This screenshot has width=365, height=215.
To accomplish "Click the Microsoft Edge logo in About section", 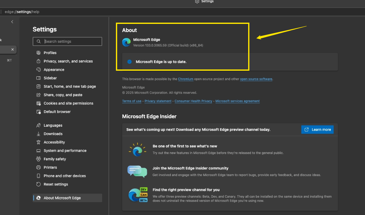I will click(x=126, y=42).
